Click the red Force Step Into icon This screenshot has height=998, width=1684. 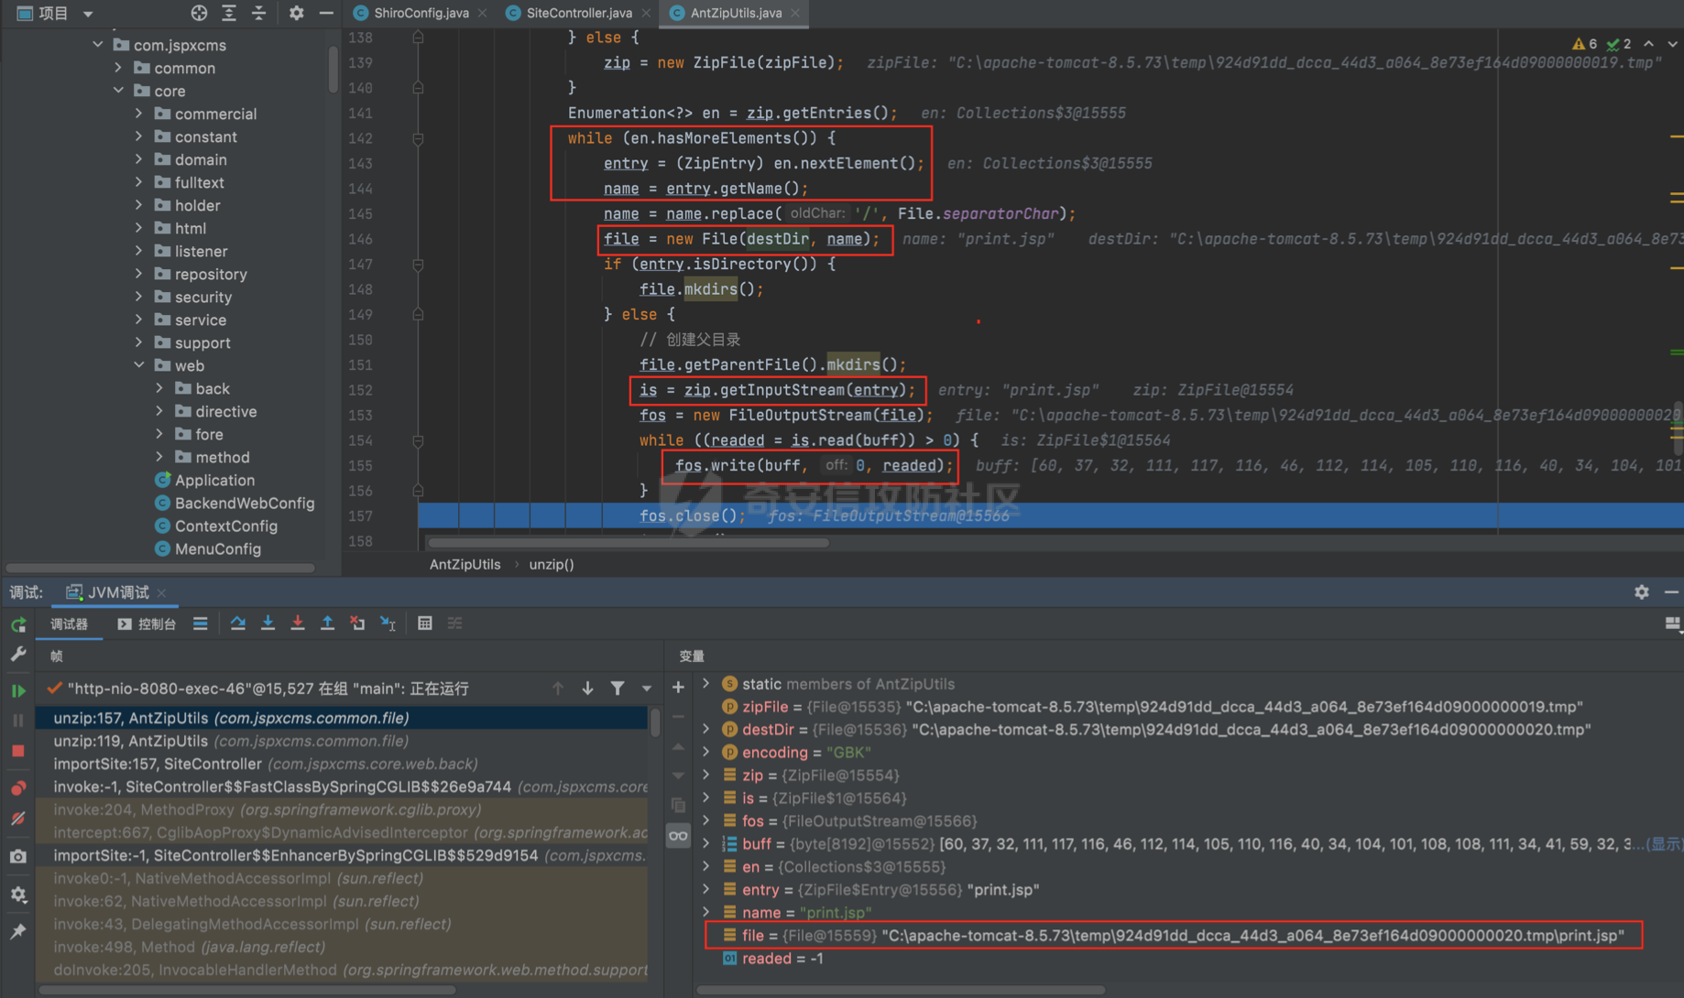[x=297, y=624]
